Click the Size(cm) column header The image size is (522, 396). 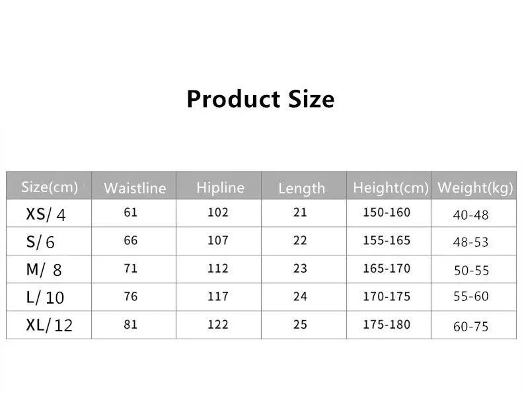tap(50, 187)
